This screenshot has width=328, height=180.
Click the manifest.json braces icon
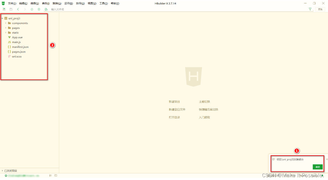coord(9,47)
